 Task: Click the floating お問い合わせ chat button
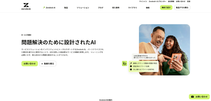tap(199, 97)
